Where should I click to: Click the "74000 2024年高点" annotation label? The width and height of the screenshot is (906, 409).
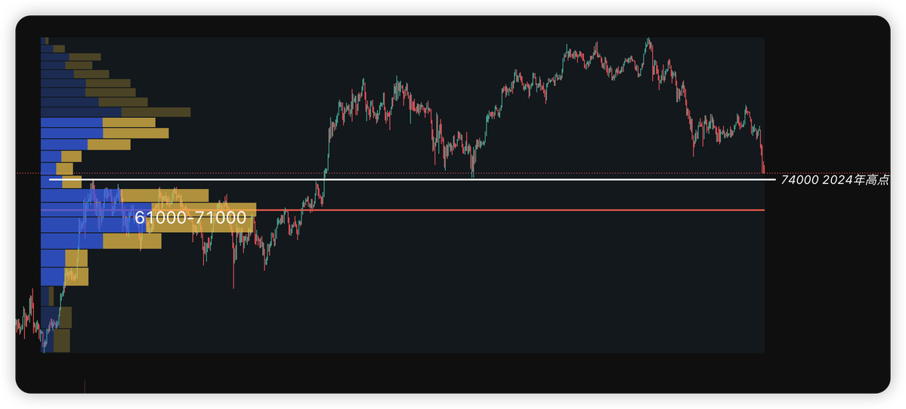point(835,180)
